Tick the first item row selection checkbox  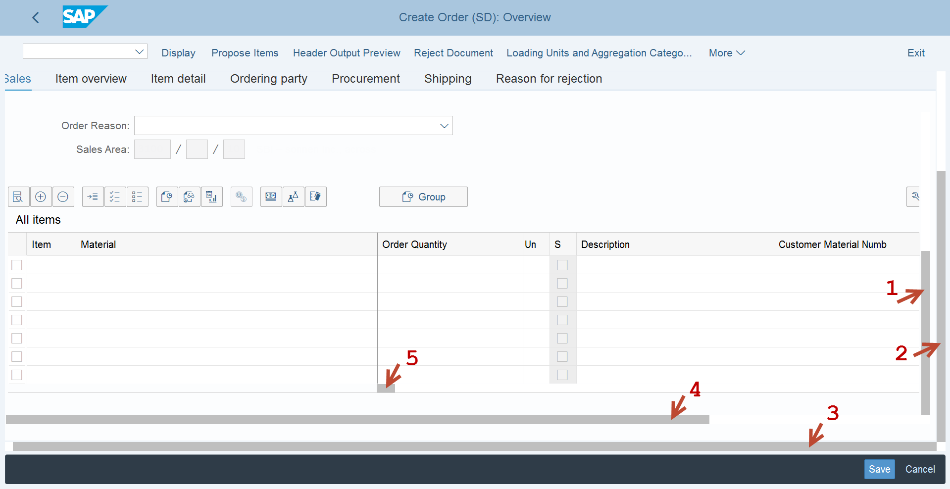[17, 265]
